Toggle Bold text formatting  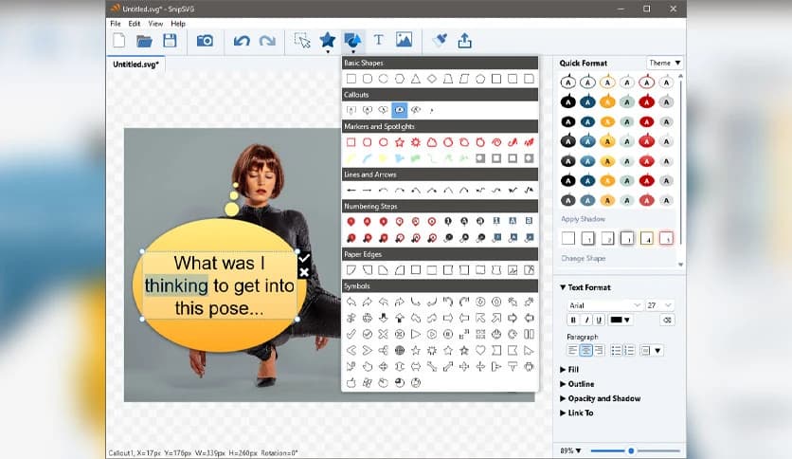pyautogui.click(x=573, y=320)
